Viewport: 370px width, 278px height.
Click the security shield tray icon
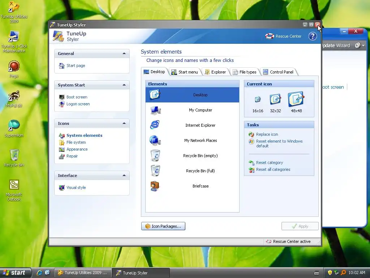pos(330,273)
